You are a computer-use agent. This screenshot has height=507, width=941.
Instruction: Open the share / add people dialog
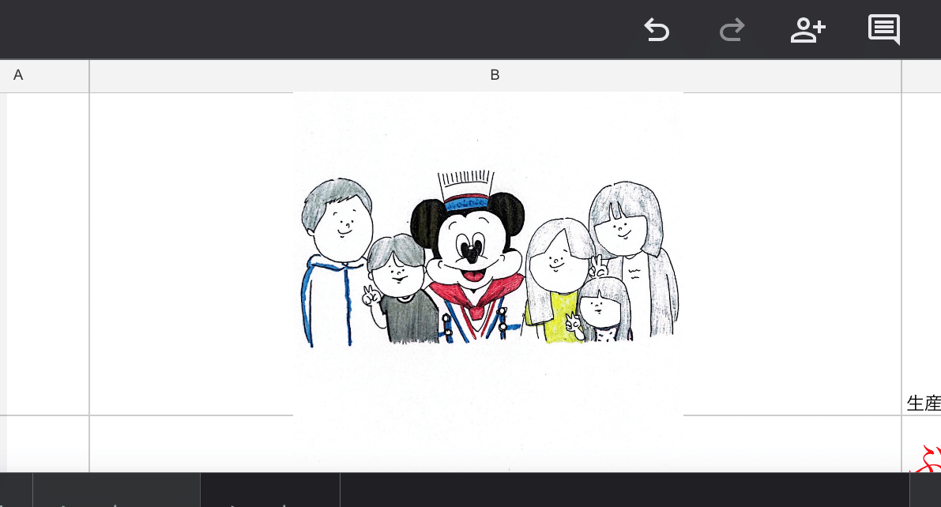click(807, 30)
